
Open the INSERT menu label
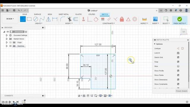click(x=156, y=23)
